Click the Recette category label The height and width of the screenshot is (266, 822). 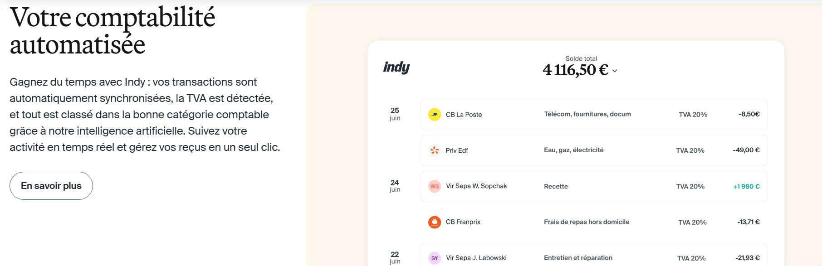point(556,186)
